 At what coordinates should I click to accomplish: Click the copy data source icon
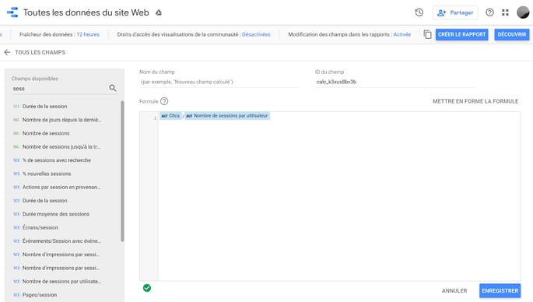pos(427,34)
